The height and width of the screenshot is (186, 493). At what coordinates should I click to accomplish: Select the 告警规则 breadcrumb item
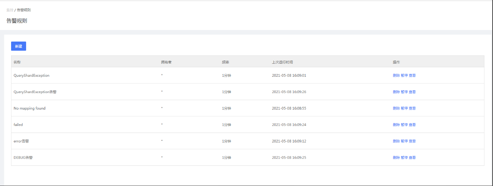point(24,10)
